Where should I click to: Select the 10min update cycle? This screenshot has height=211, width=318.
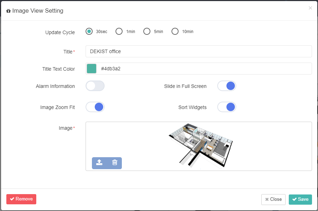(175, 31)
